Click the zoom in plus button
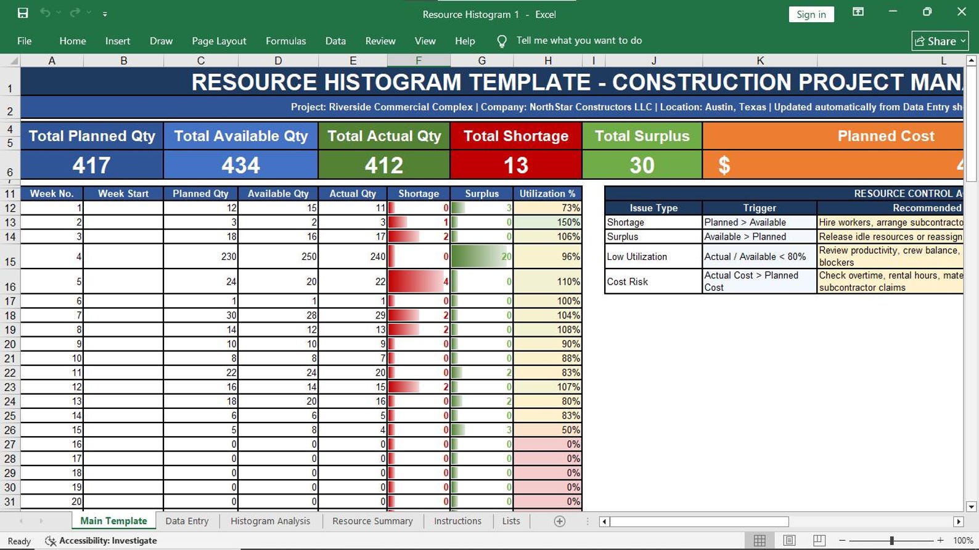Image resolution: width=979 pixels, height=550 pixels. click(x=940, y=540)
